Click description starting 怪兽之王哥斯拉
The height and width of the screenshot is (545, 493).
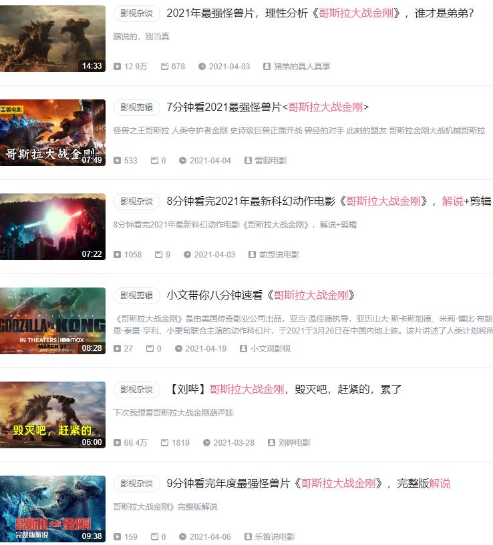(x=299, y=131)
